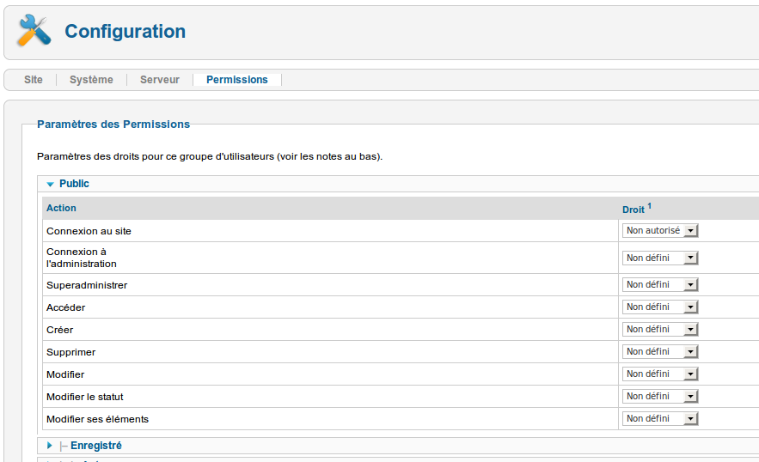
Task: Expand the Enregistré group arrow
Action: (50, 446)
